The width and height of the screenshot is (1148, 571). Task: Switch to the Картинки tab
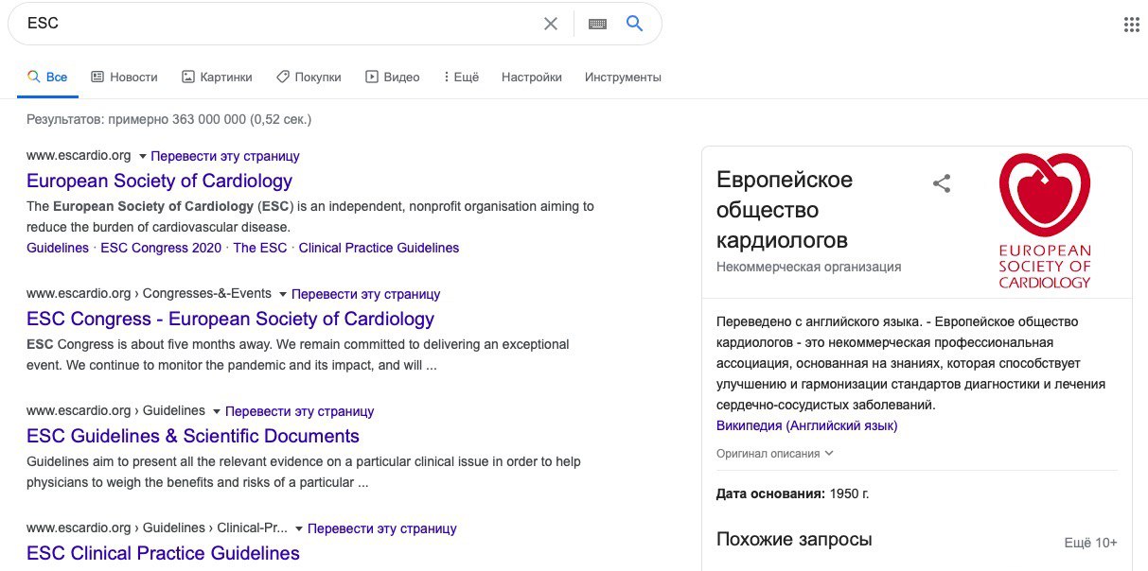(x=217, y=77)
